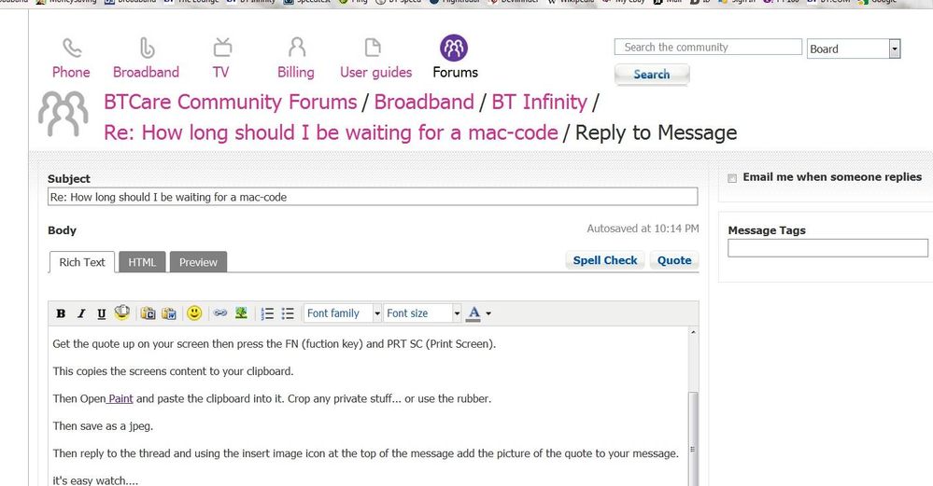Click the message editor vertical scrollbar thumb
This screenshot has height=486, width=933.
(x=693, y=439)
